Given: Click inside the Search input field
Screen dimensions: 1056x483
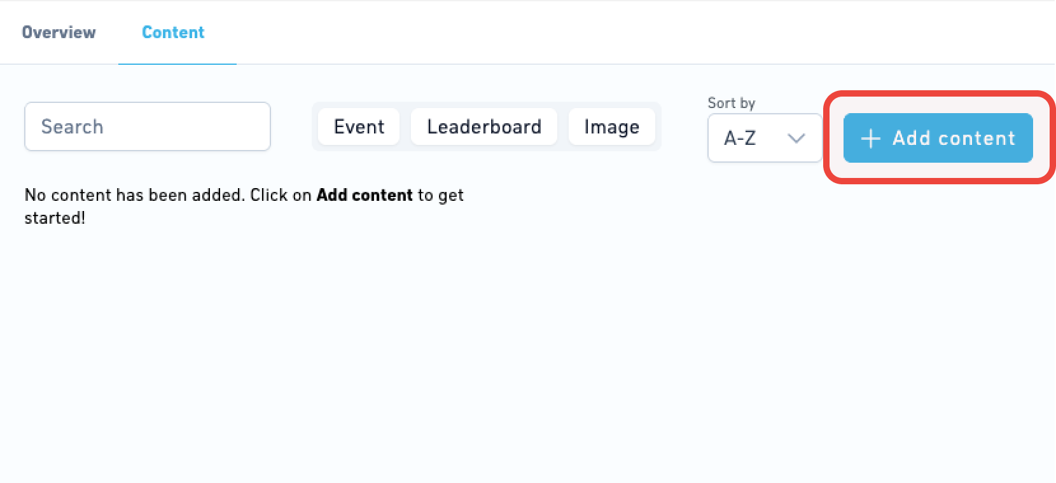Looking at the screenshot, I should [148, 126].
